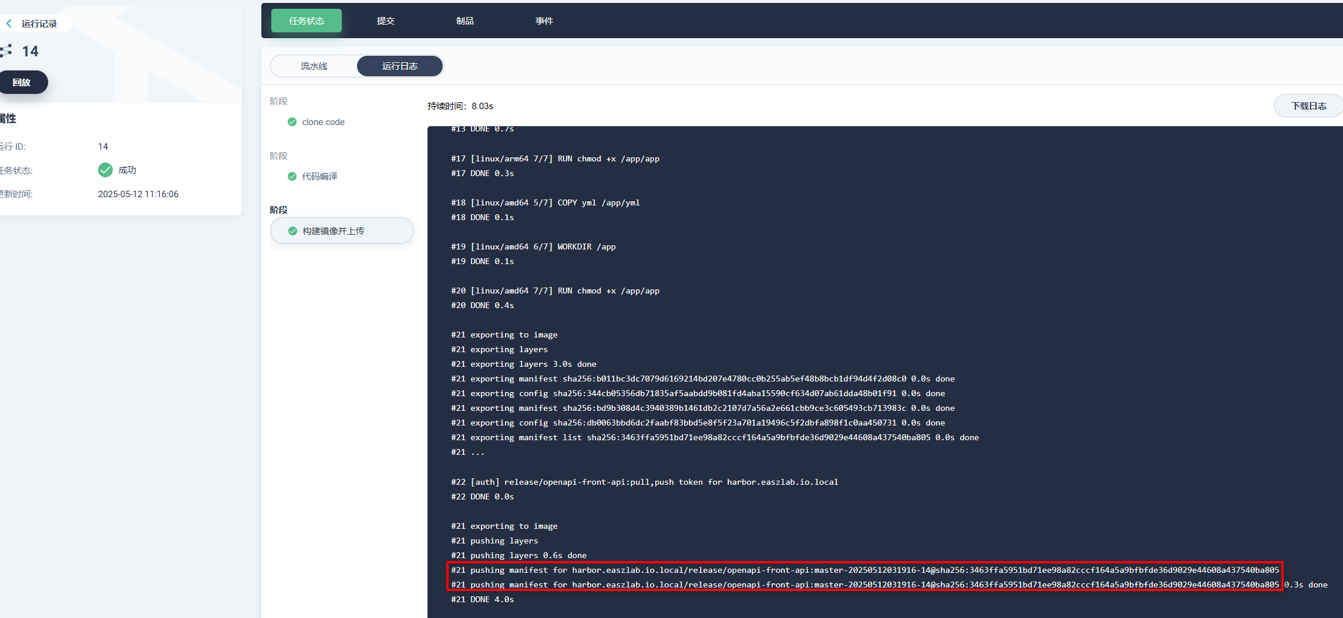Switch to the 提交 tab
Screen dimensions: 1343x618
[386, 21]
